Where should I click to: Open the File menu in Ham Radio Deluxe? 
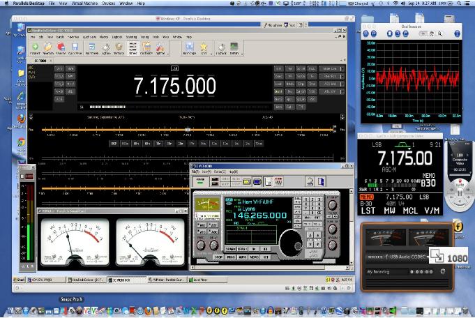click(33, 37)
